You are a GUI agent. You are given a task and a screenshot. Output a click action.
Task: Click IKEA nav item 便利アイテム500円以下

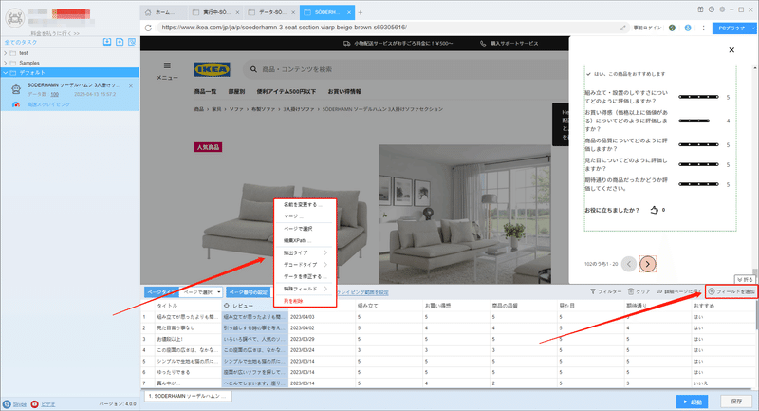287,91
